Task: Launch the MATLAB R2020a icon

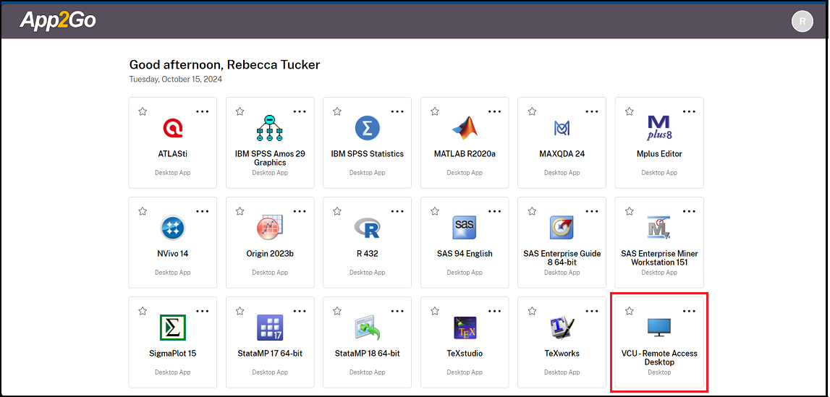Action: point(465,128)
